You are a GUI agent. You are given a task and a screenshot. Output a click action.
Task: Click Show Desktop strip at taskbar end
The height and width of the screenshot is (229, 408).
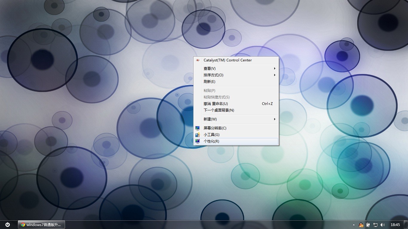406,225
